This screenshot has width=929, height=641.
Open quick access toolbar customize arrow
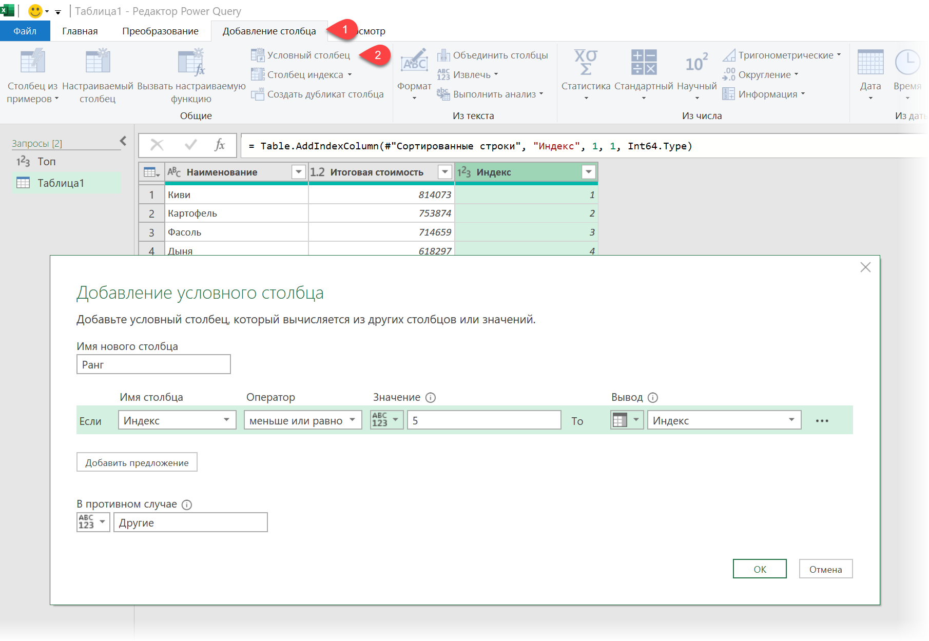(58, 12)
